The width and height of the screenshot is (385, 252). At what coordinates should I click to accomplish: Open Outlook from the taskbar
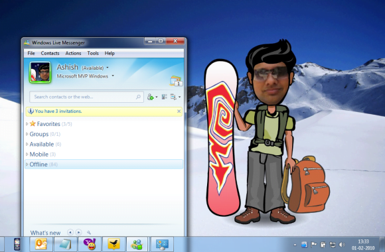(x=41, y=244)
